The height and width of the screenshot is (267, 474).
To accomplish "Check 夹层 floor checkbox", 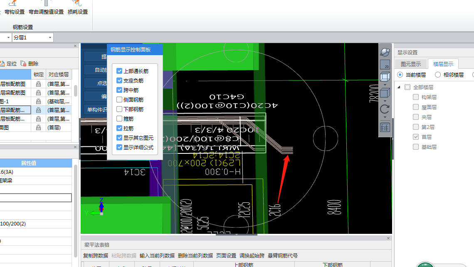I will tap(416, 117).
